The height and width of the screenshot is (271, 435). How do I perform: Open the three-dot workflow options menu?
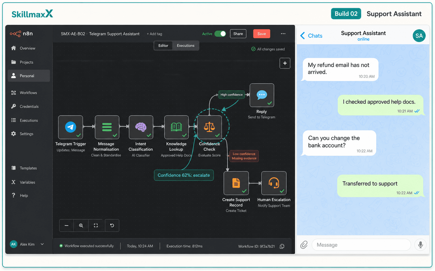[283, 34]
